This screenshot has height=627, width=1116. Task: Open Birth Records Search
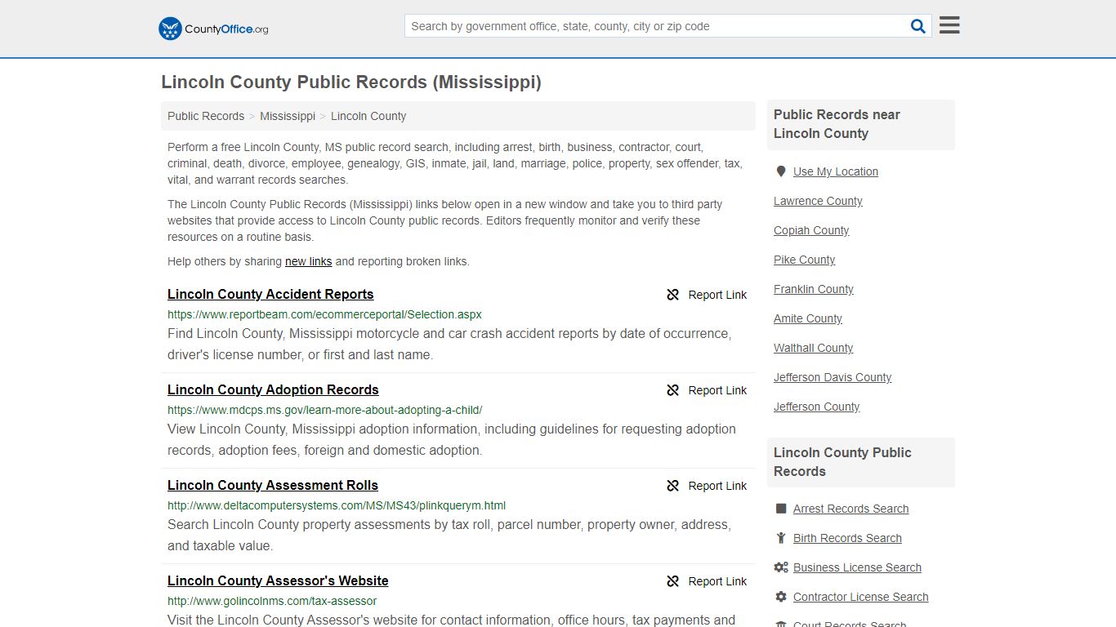[x=847, y=538]
